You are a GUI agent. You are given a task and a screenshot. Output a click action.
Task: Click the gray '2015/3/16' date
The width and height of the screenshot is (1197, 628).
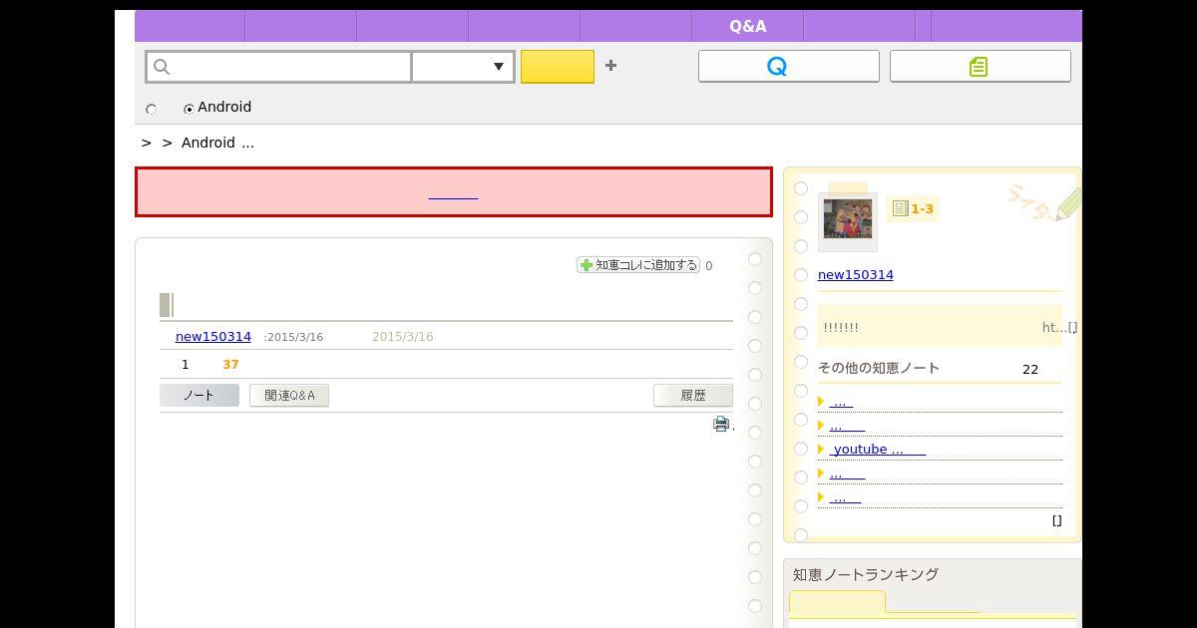(x=403, y=337)
